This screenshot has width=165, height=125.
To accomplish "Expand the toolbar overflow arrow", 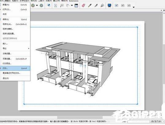I will point(134,7).
